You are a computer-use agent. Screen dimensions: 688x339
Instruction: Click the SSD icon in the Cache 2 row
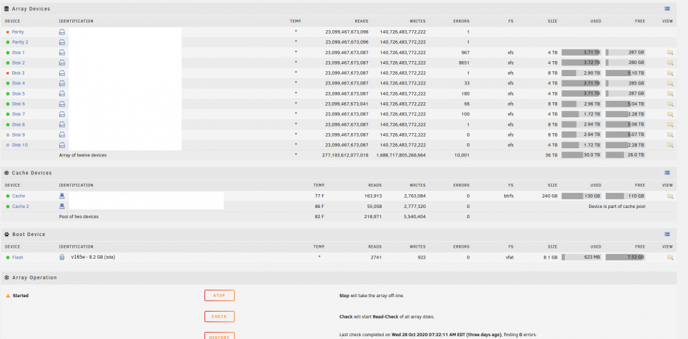point(62,207)
